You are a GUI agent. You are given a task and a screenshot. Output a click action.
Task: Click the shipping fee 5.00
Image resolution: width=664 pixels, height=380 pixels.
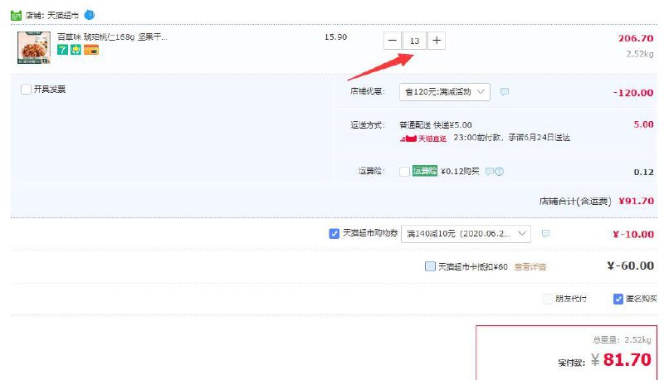(644, 124)
